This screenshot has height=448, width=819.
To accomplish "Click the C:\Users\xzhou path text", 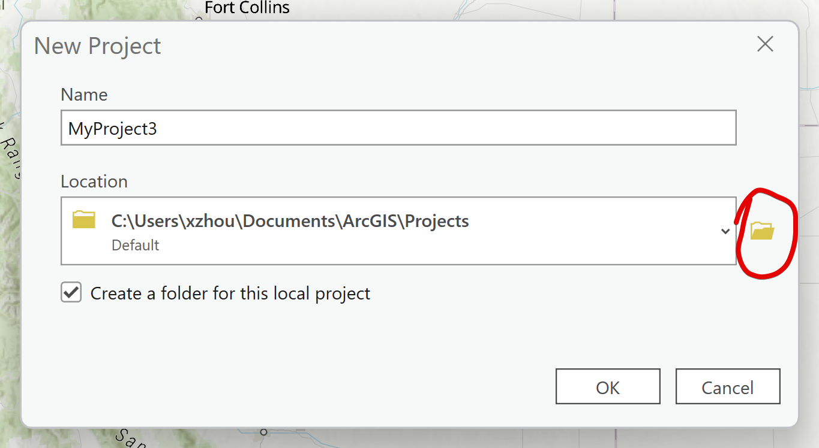I will tap(290, 221).
